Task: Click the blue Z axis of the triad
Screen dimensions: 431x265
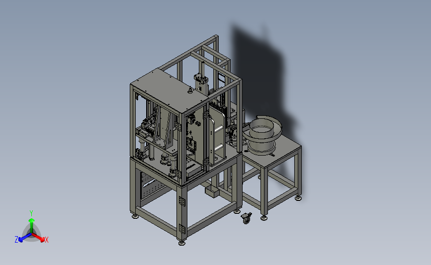Action: [25, 238]
